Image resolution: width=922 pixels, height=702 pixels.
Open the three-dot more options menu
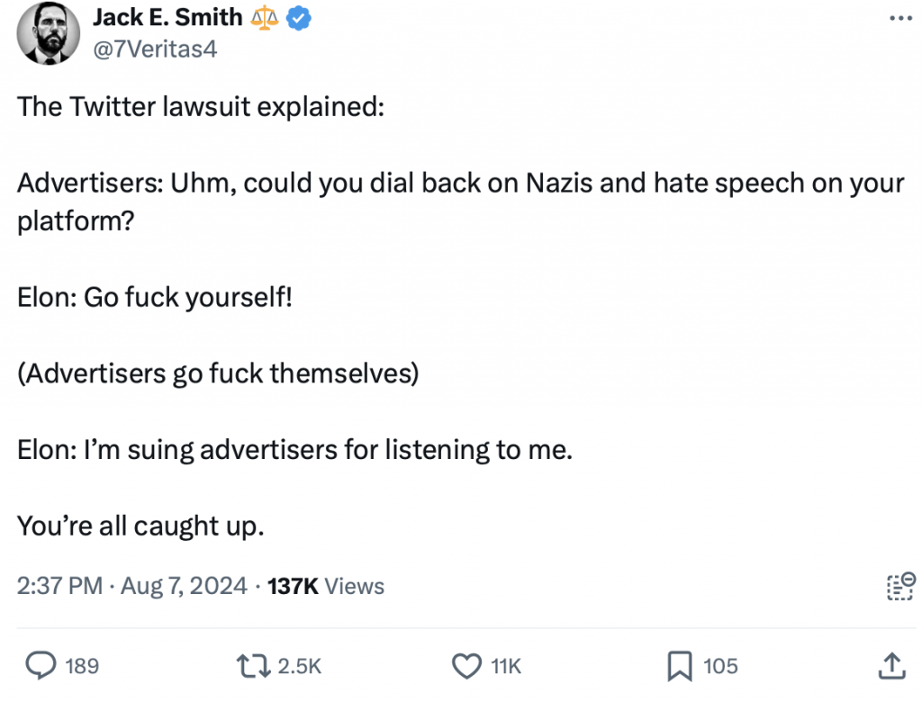[899, 18]
